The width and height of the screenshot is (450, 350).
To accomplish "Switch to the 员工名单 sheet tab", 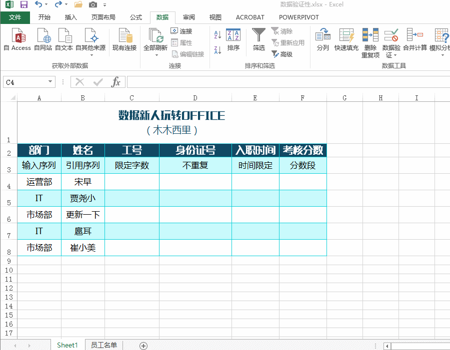I will pyautogui.click(x=104, y=345).
